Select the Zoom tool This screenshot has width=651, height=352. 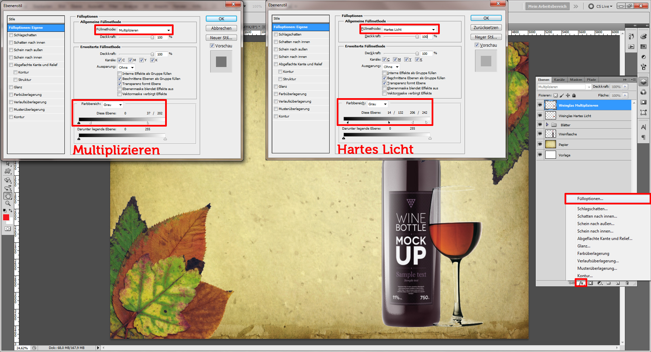[8, 203]
